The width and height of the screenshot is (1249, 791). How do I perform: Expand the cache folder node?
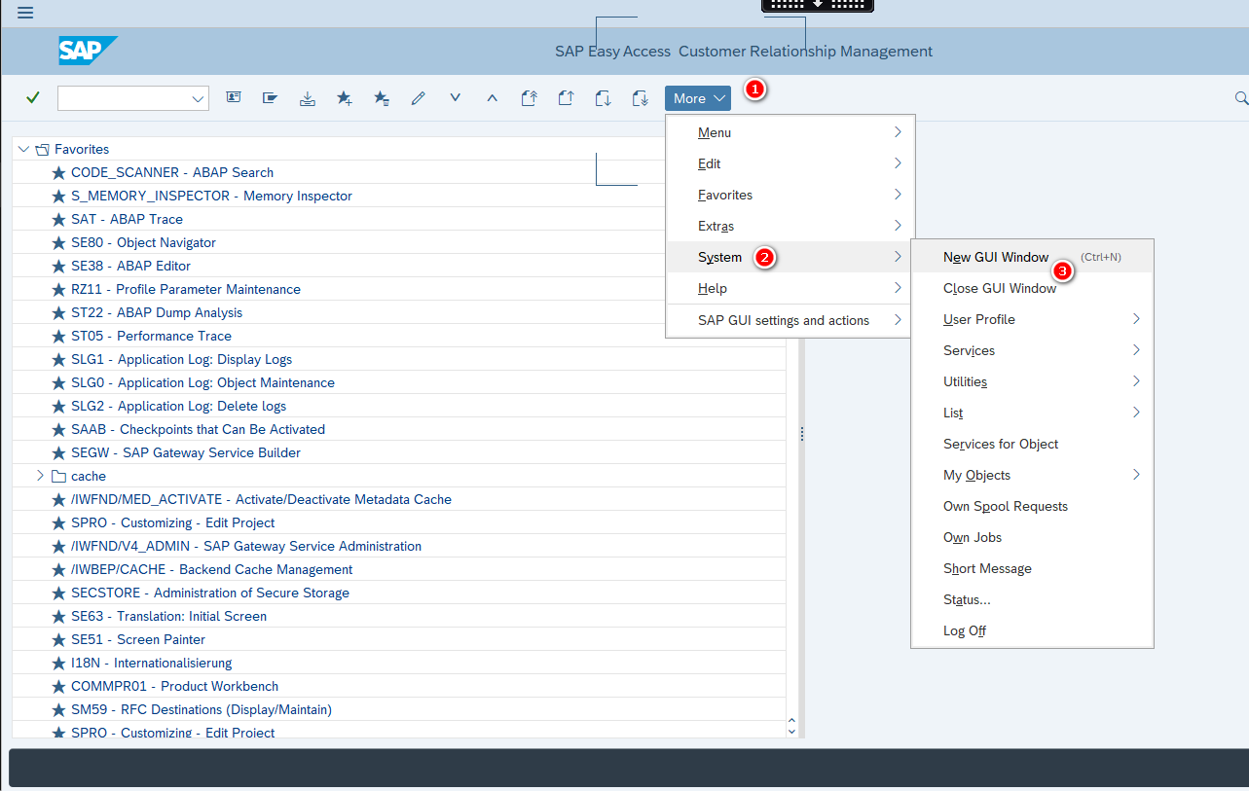click(40, 476)
